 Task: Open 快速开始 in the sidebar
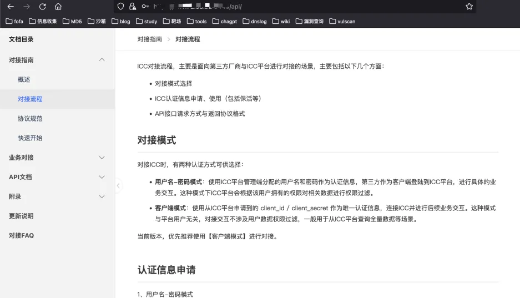pos(30,138)
